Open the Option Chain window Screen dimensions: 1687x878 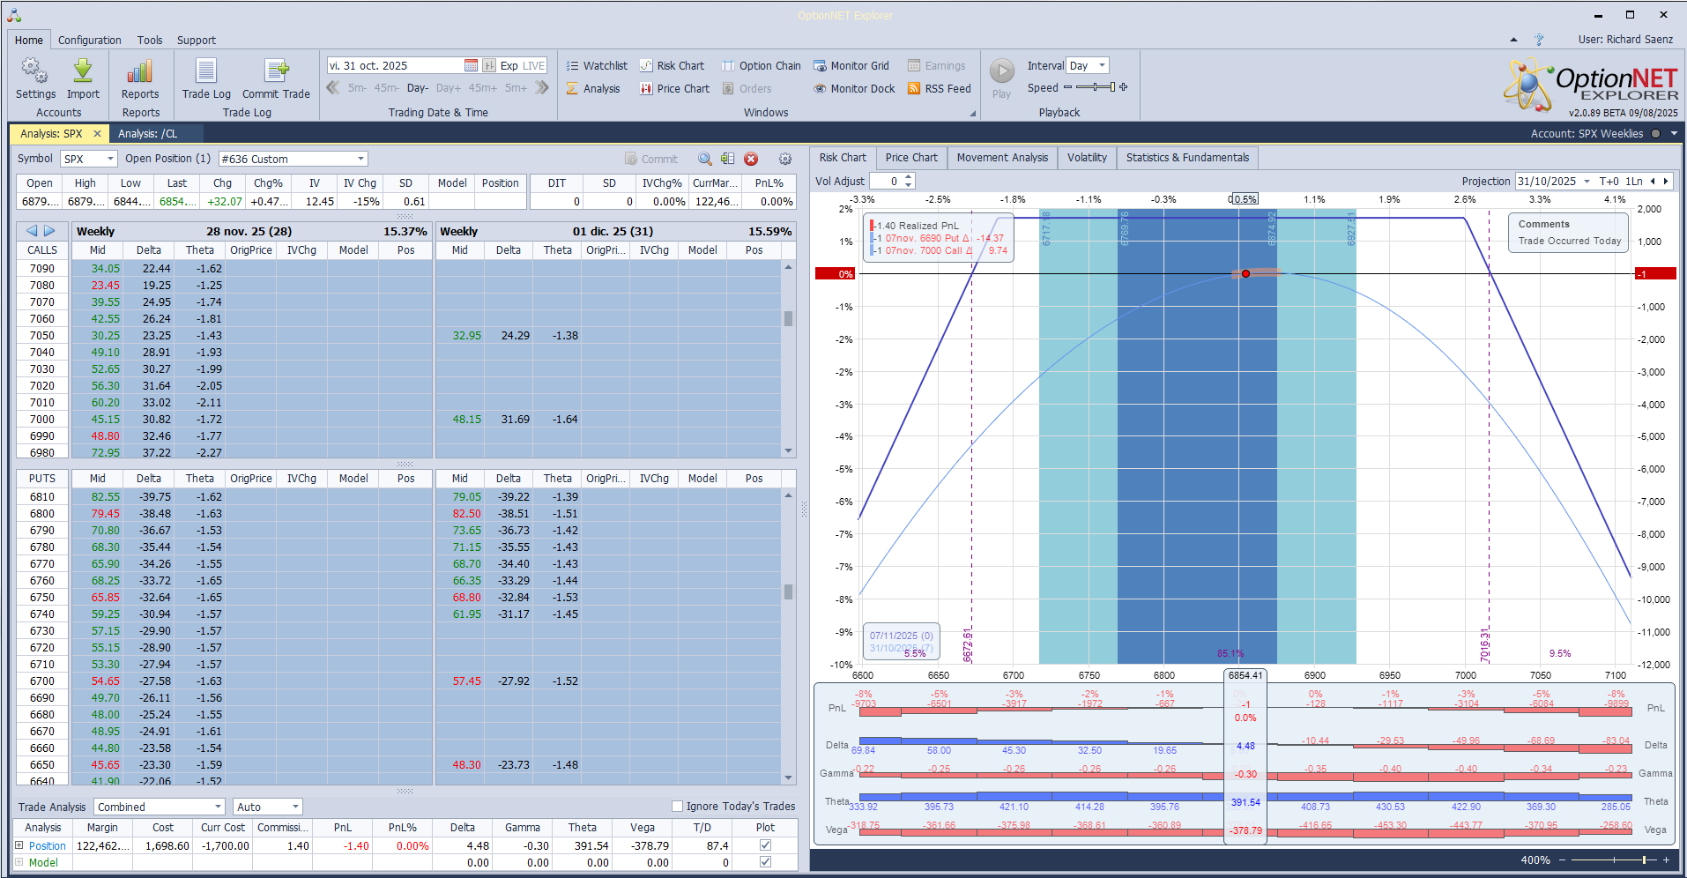pyautogui.click(x=762, y=65)
